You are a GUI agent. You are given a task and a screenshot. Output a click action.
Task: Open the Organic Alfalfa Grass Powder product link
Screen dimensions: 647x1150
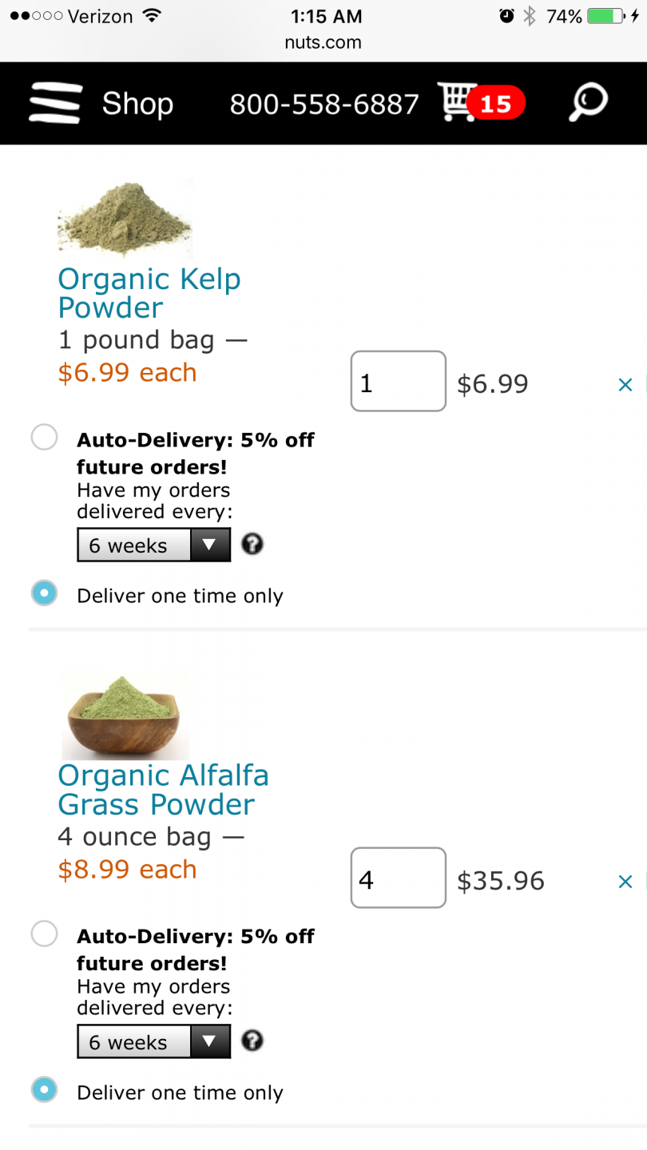click(x=163, y=790)
